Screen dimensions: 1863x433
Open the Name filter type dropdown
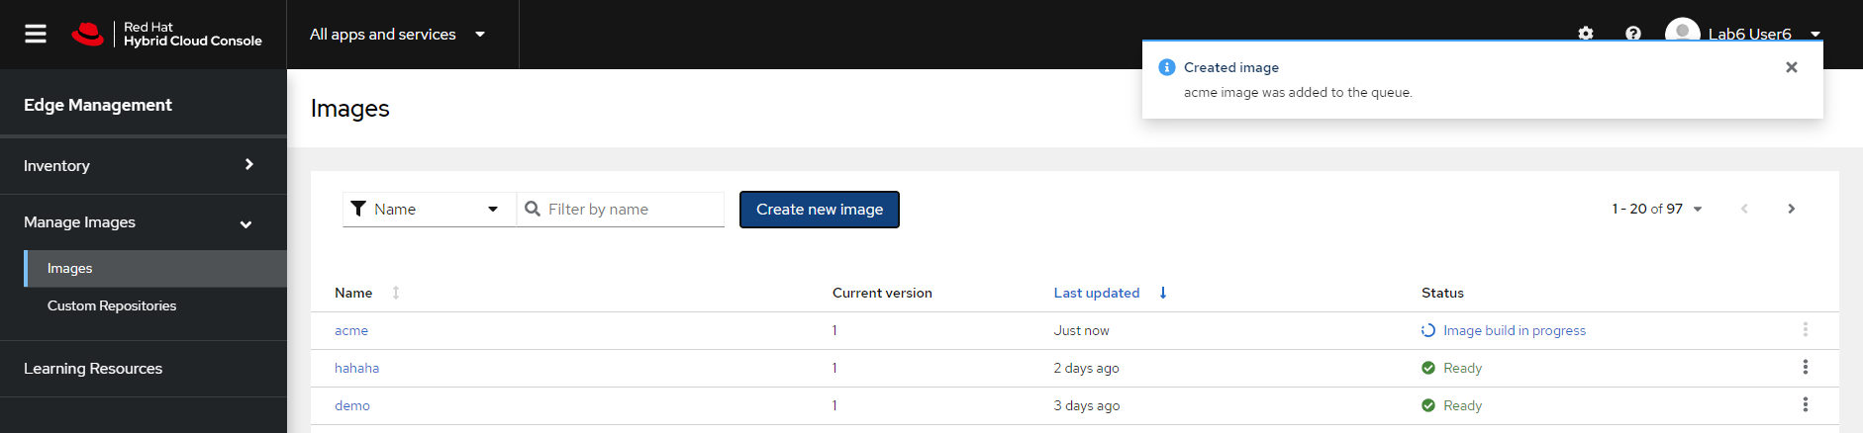(429, 210)
